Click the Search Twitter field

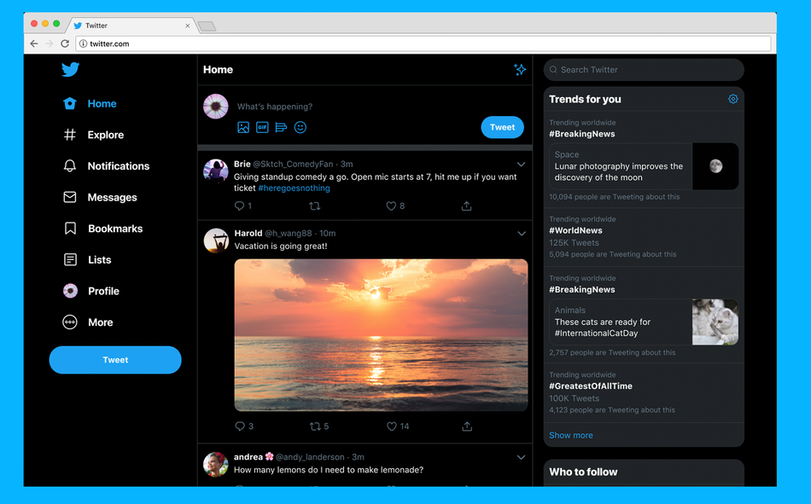click(x=643, y=69)
